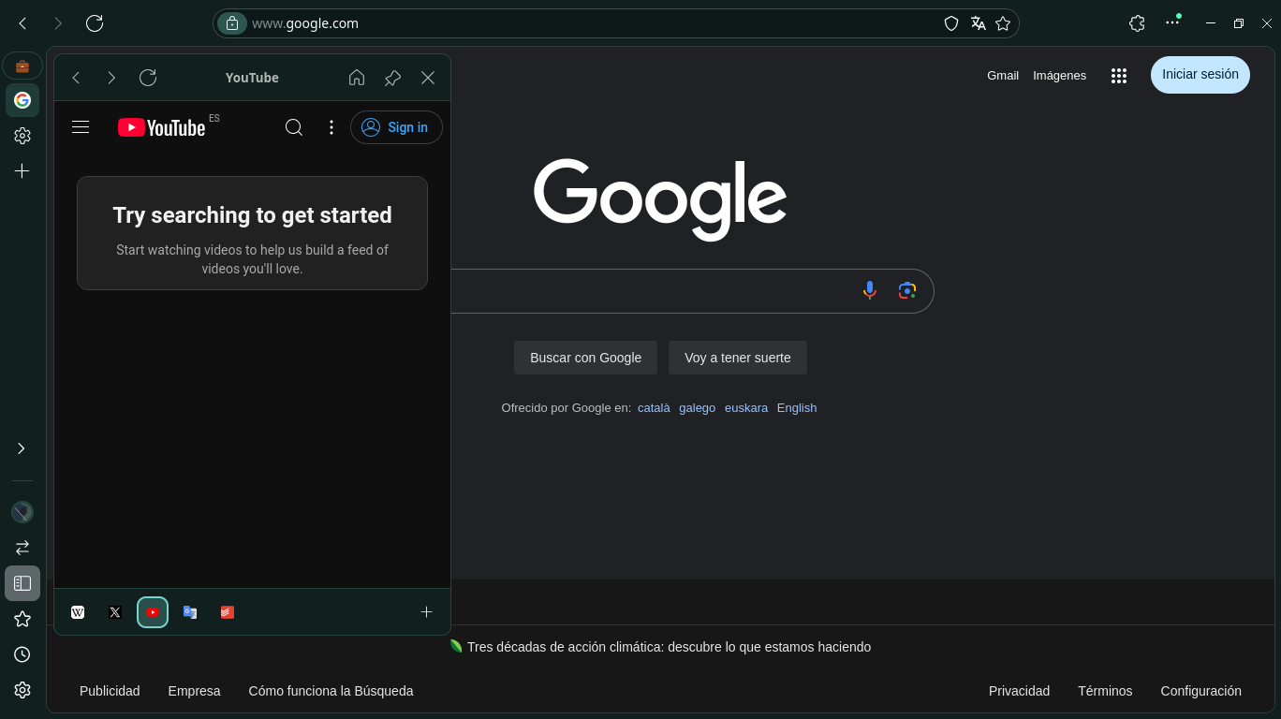The height and width of the screenshot is (719, 1281).
Task: Open Google Lens image search
Action: (x=906, y=290)
